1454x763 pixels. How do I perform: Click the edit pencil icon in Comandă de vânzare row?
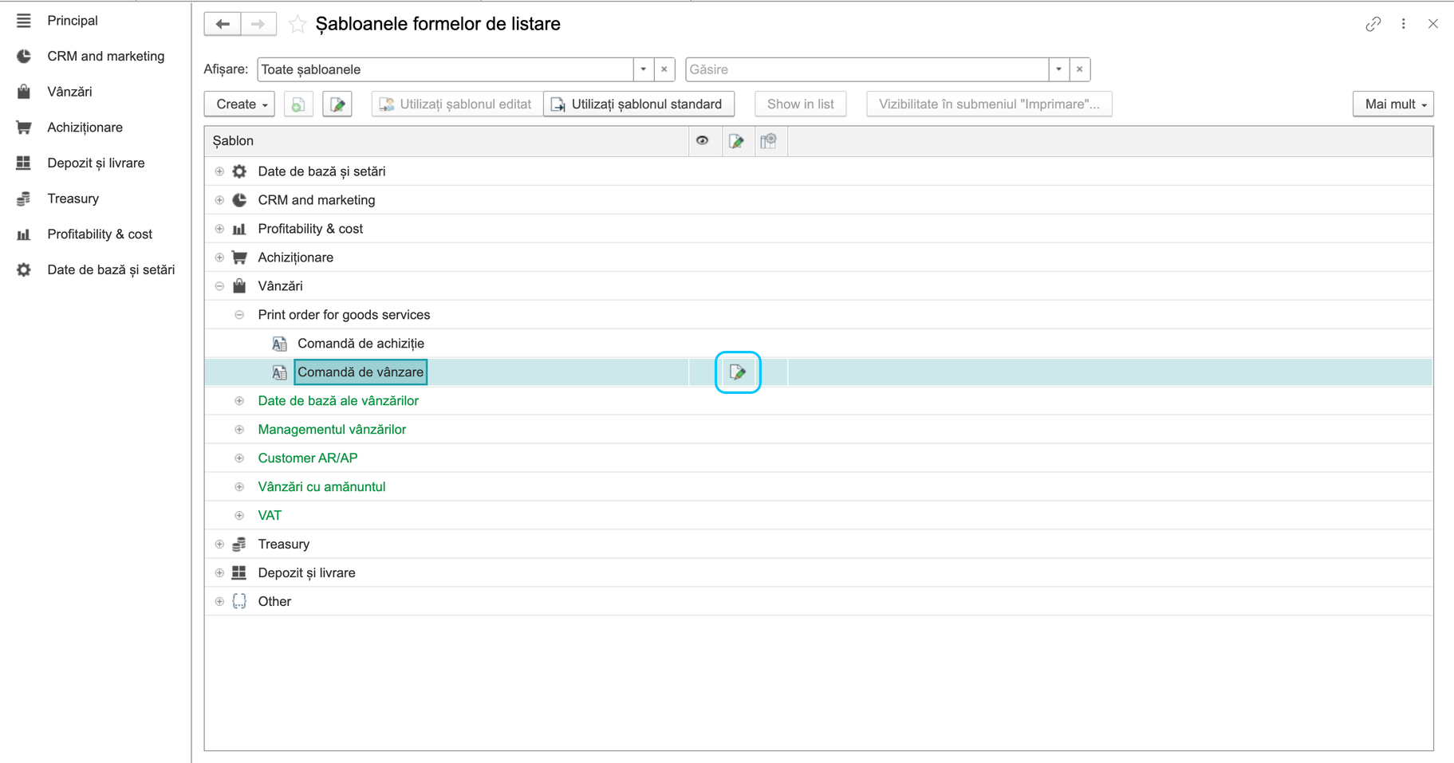pyautogui.click(x=738, y=372)
